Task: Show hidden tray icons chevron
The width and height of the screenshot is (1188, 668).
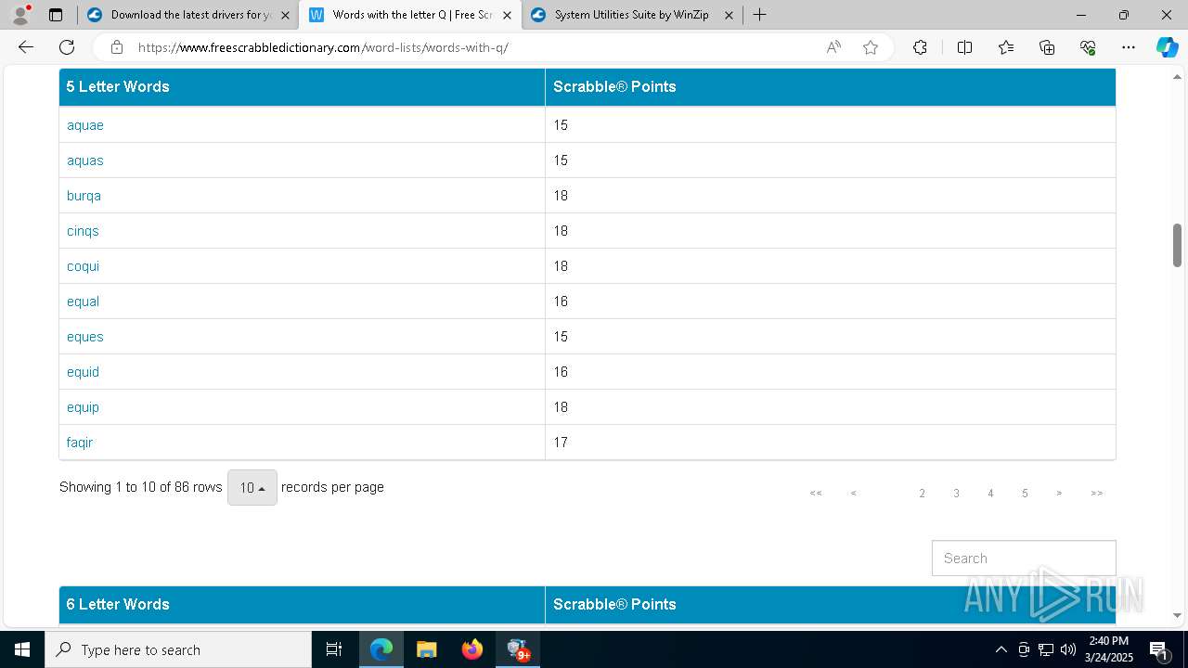Action: tap(1001, 649)
